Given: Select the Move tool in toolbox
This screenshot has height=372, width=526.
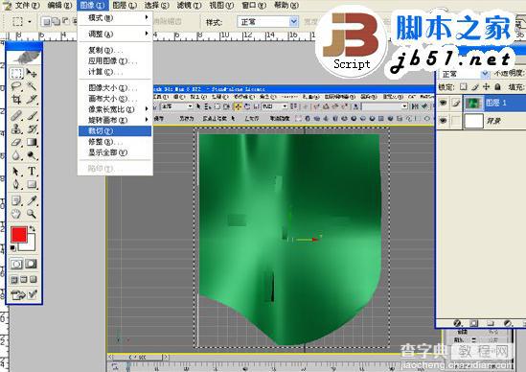Looking at the screenshot, I should (32, 73).
